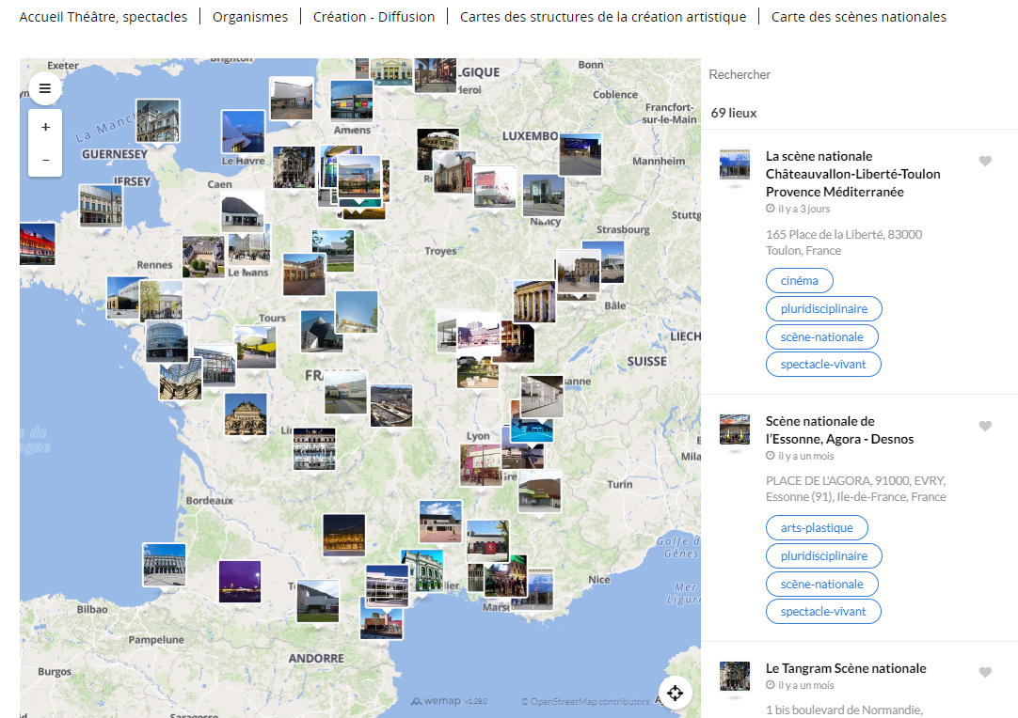Viewport: 1018px width, 718px height.
Task: Click the PLACE DE L'AGORA, 91000, EVRY address
Action: coord(855,489)
